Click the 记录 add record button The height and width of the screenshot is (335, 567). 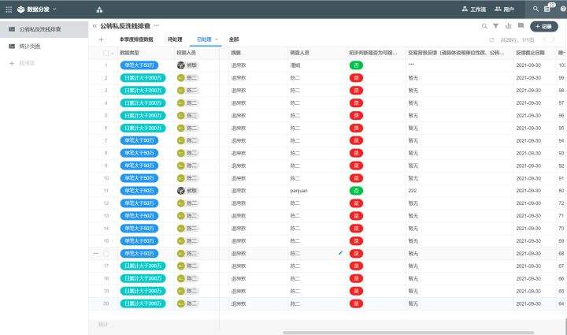(543, 26)
